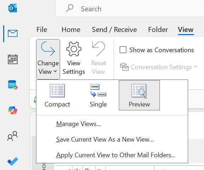Open the blue calendar scheduling app icon
The width and height of the screenshot is (204, 170).
13,85
